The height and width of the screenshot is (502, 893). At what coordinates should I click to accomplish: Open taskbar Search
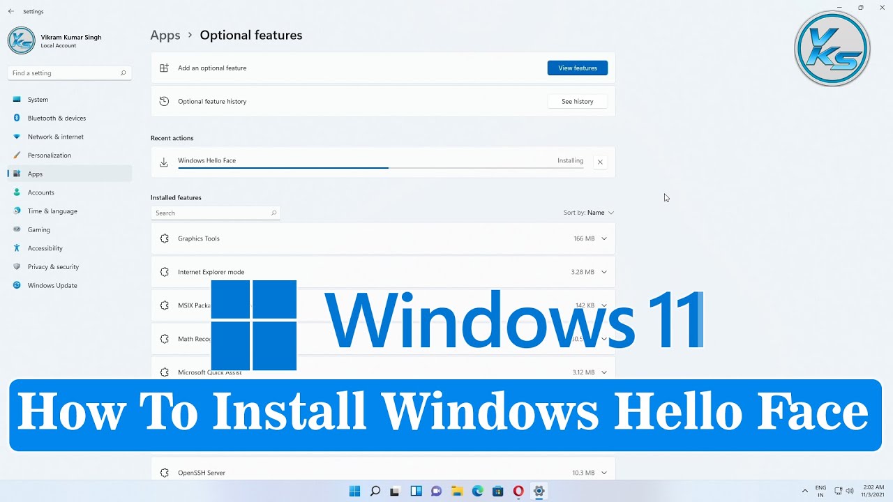tap(375, 491)
